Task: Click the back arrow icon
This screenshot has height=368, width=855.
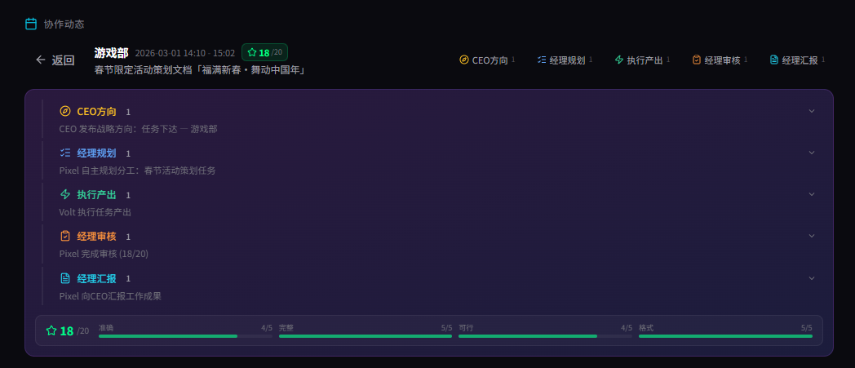Action: click(40, 60)
